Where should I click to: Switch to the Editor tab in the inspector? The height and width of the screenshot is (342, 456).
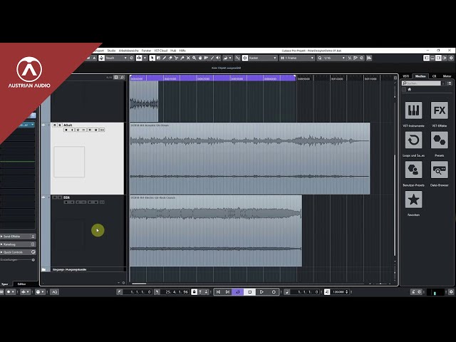point(22,284)
